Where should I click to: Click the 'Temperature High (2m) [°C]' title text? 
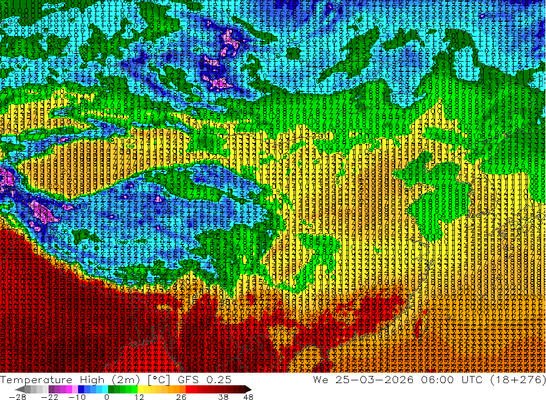point(85,379)
